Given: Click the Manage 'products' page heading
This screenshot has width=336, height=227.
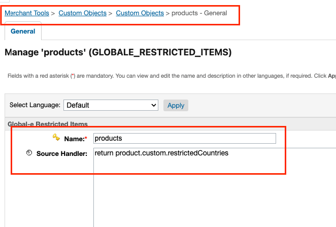Looking at the screenshot, I should coord(118,52).
